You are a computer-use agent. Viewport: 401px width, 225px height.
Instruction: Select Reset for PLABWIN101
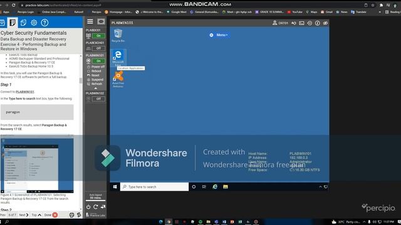pos(93,75)
